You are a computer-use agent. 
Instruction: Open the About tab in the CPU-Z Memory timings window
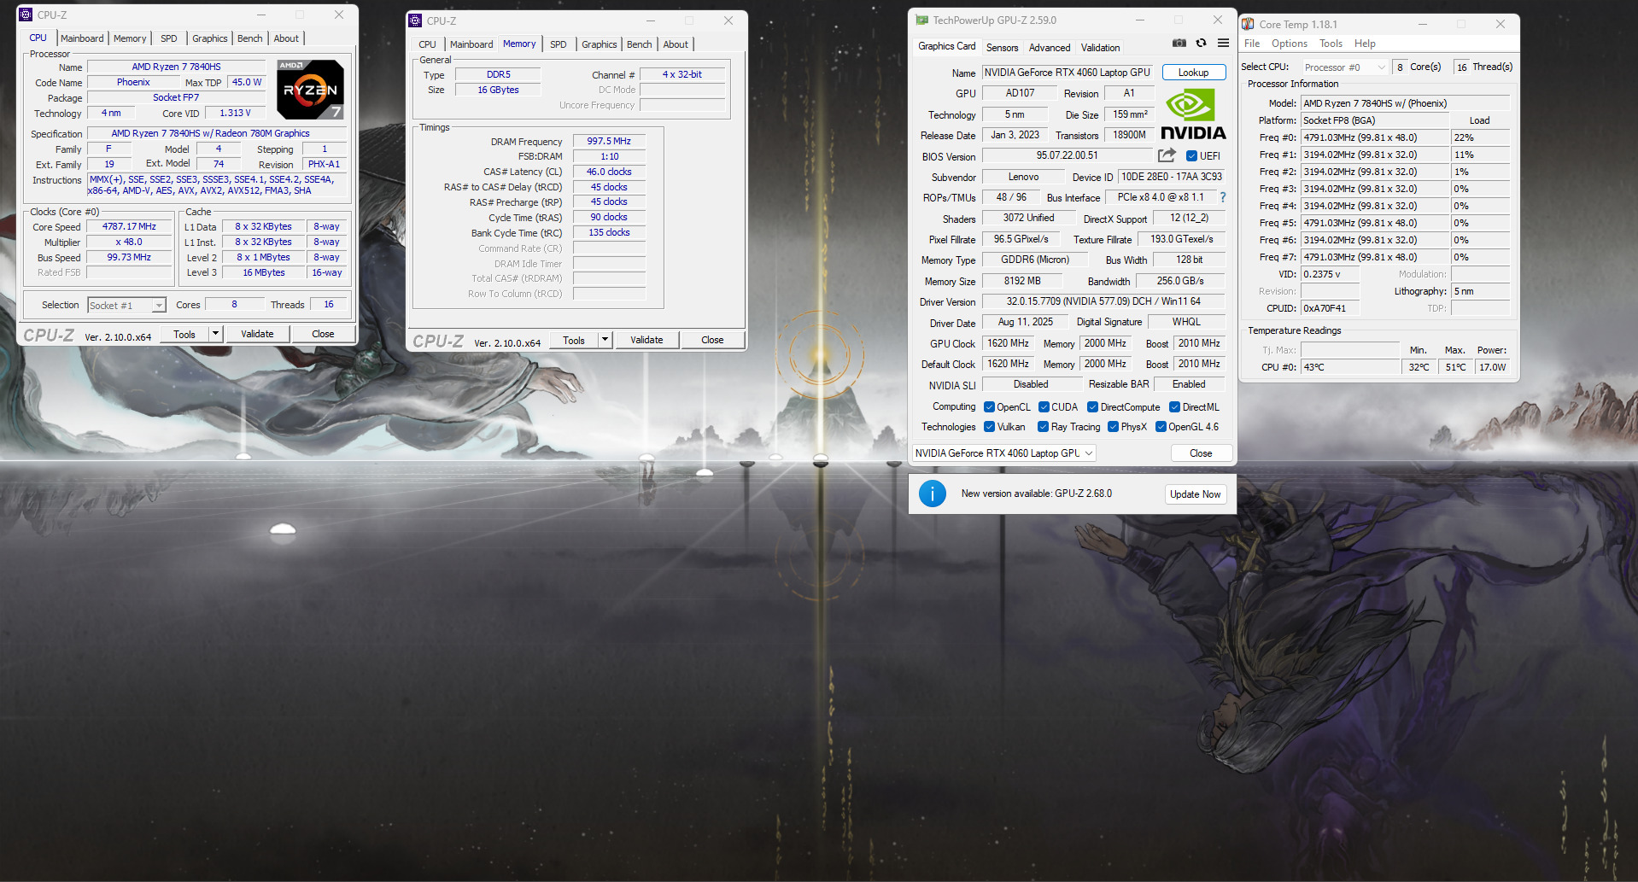[676, 44]
